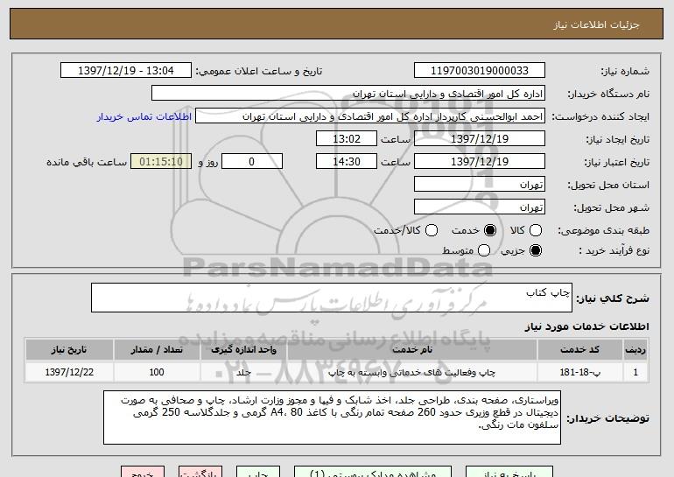Click the row number cell 1
This screenshot has height=477, width=674.
635,372
